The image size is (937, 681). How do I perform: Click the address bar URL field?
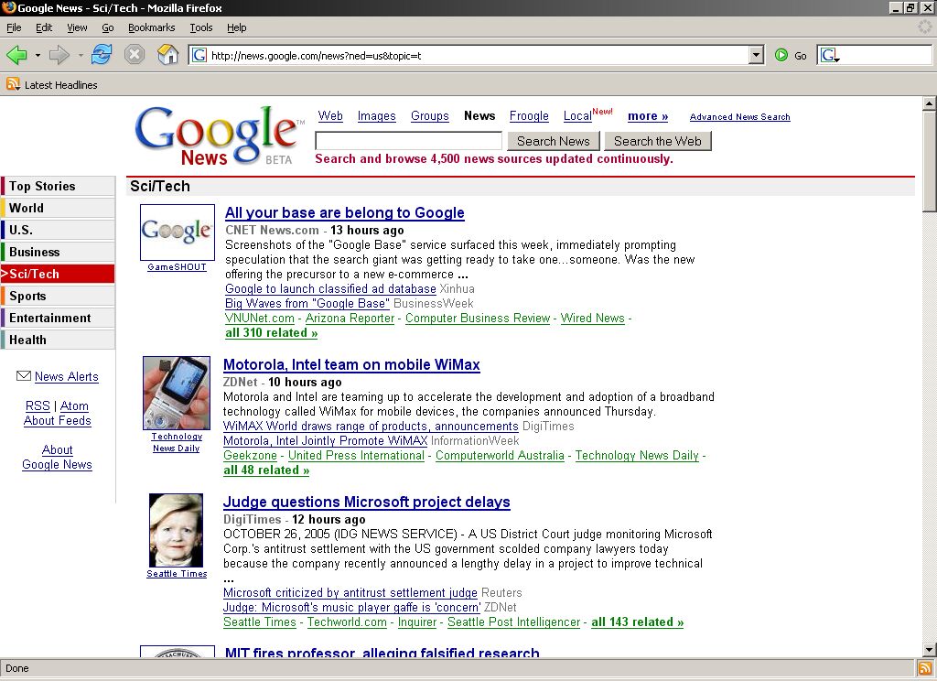[x=478, y=56]
